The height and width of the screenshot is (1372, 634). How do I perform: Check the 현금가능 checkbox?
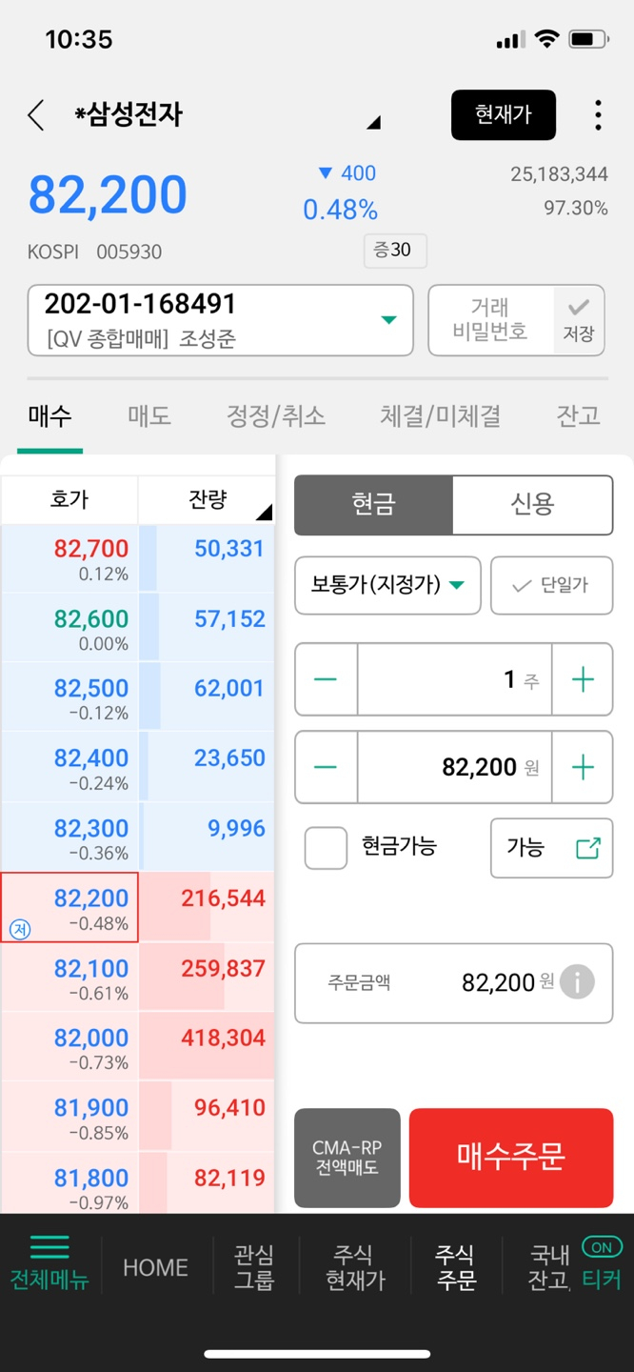pyautogui.click(x=326, y=847)
